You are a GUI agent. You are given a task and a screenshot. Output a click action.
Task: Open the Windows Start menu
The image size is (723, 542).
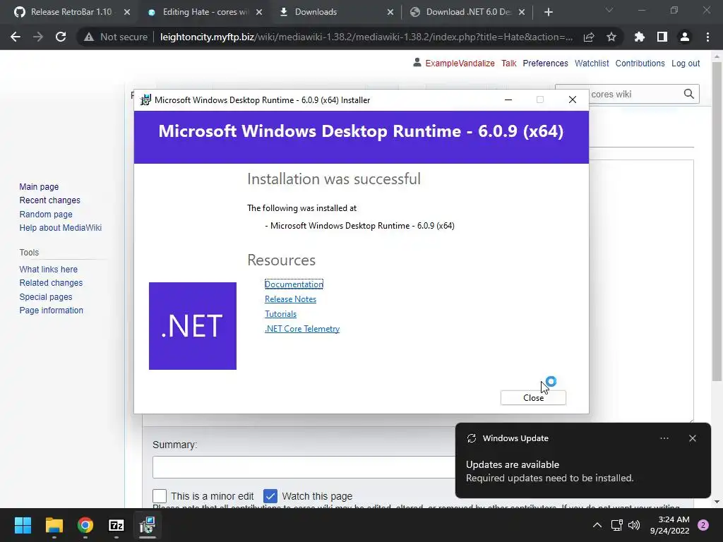(23, 525)
